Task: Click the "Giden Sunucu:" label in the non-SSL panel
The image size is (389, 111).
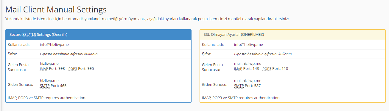Action: pyautogui.click(x=214, y=84)
